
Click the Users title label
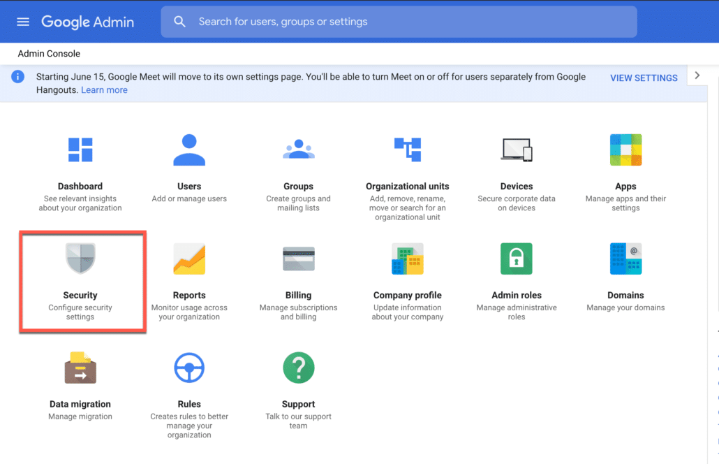[189, 187]
